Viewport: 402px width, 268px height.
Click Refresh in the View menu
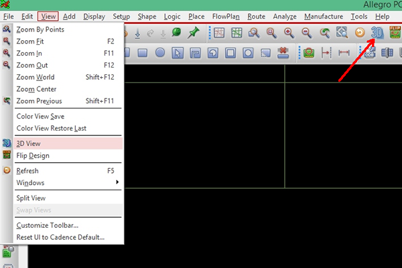tap(68, 171)
